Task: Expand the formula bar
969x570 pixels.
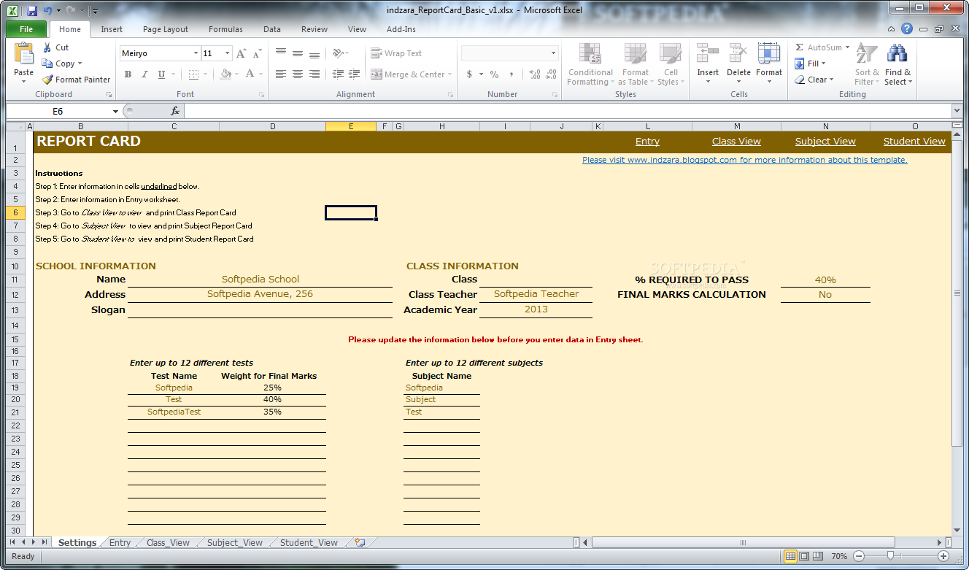Action: (x=957, y=111)
